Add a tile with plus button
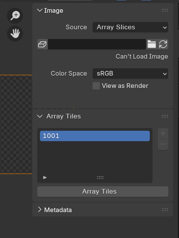 click(163, 133)
